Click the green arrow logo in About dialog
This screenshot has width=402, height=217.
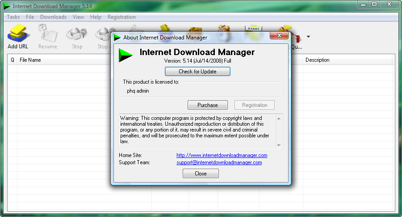pyautogui.click(x=126, y=55)
